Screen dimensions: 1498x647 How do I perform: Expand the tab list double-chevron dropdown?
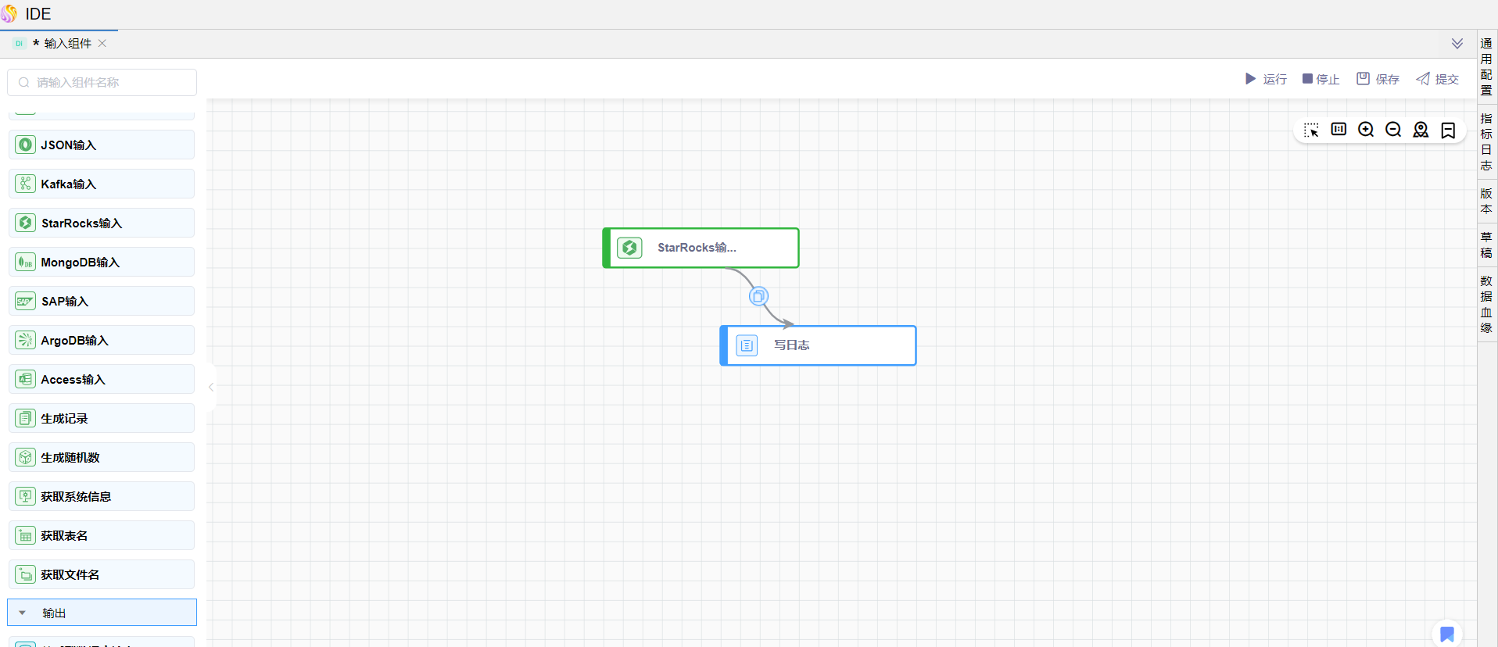1457,44
